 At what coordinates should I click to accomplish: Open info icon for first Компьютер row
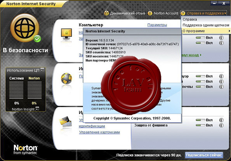pos(221,38)
